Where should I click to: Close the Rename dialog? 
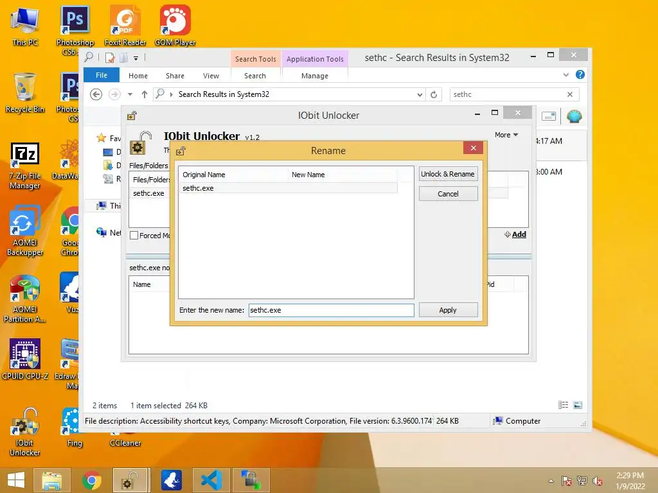pyautogui.click(x=474, y=148)
